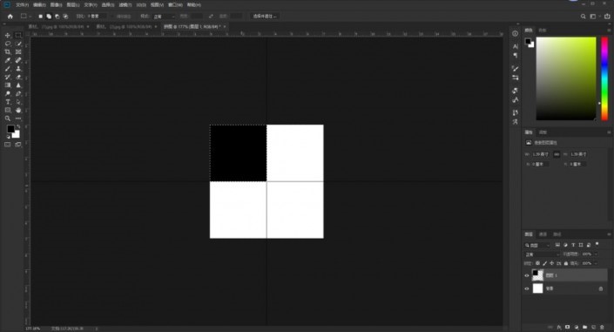
Task: Hide the Background layer using its eye icon
Action: (x=527, y=289)
